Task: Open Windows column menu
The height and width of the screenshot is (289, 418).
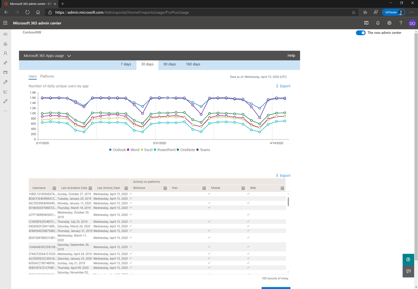Action: pos(165,188)
